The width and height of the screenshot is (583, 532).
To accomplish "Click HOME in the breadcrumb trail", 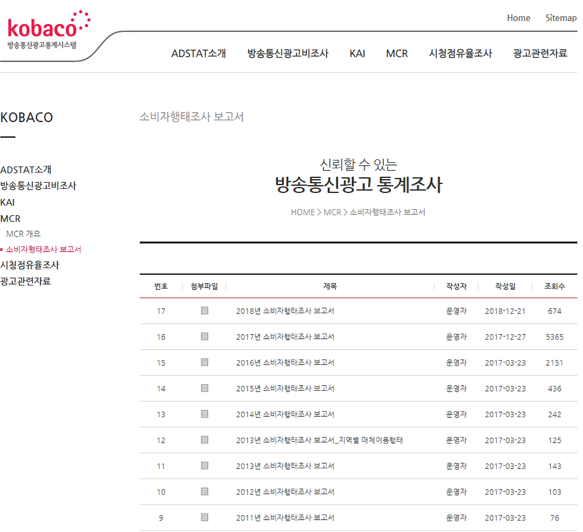I will (302, 212).
